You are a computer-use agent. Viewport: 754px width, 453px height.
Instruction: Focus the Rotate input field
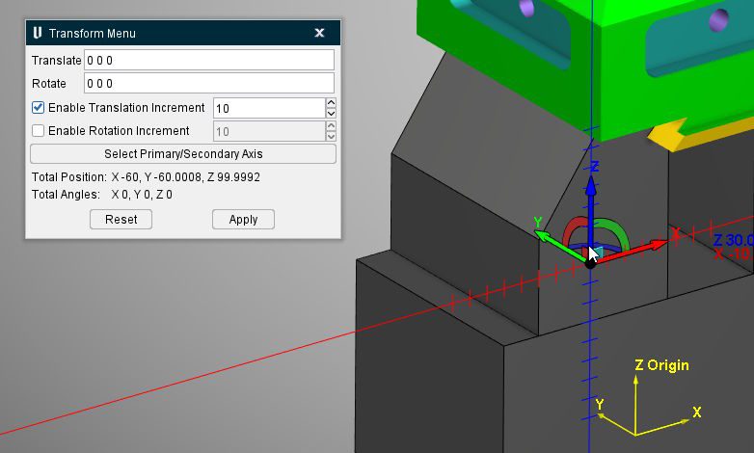point(208,84)
